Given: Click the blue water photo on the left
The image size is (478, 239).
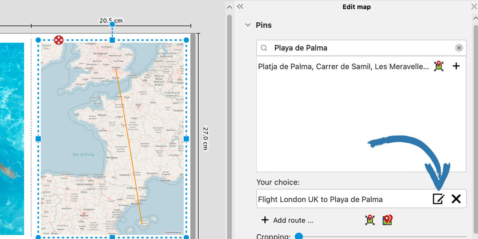Looking at the screenshot, I should pos(12,139).
